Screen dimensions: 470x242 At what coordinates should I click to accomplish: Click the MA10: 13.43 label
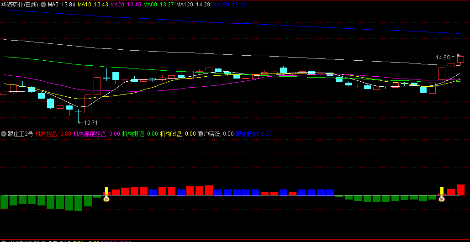click(x=92, y=5)
